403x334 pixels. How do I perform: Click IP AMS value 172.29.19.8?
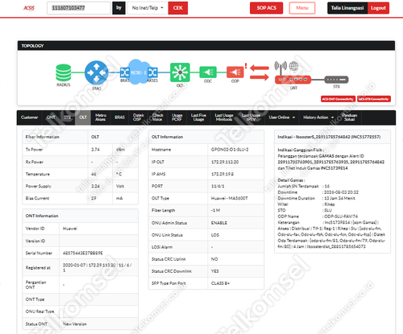[x=222, y=174]
